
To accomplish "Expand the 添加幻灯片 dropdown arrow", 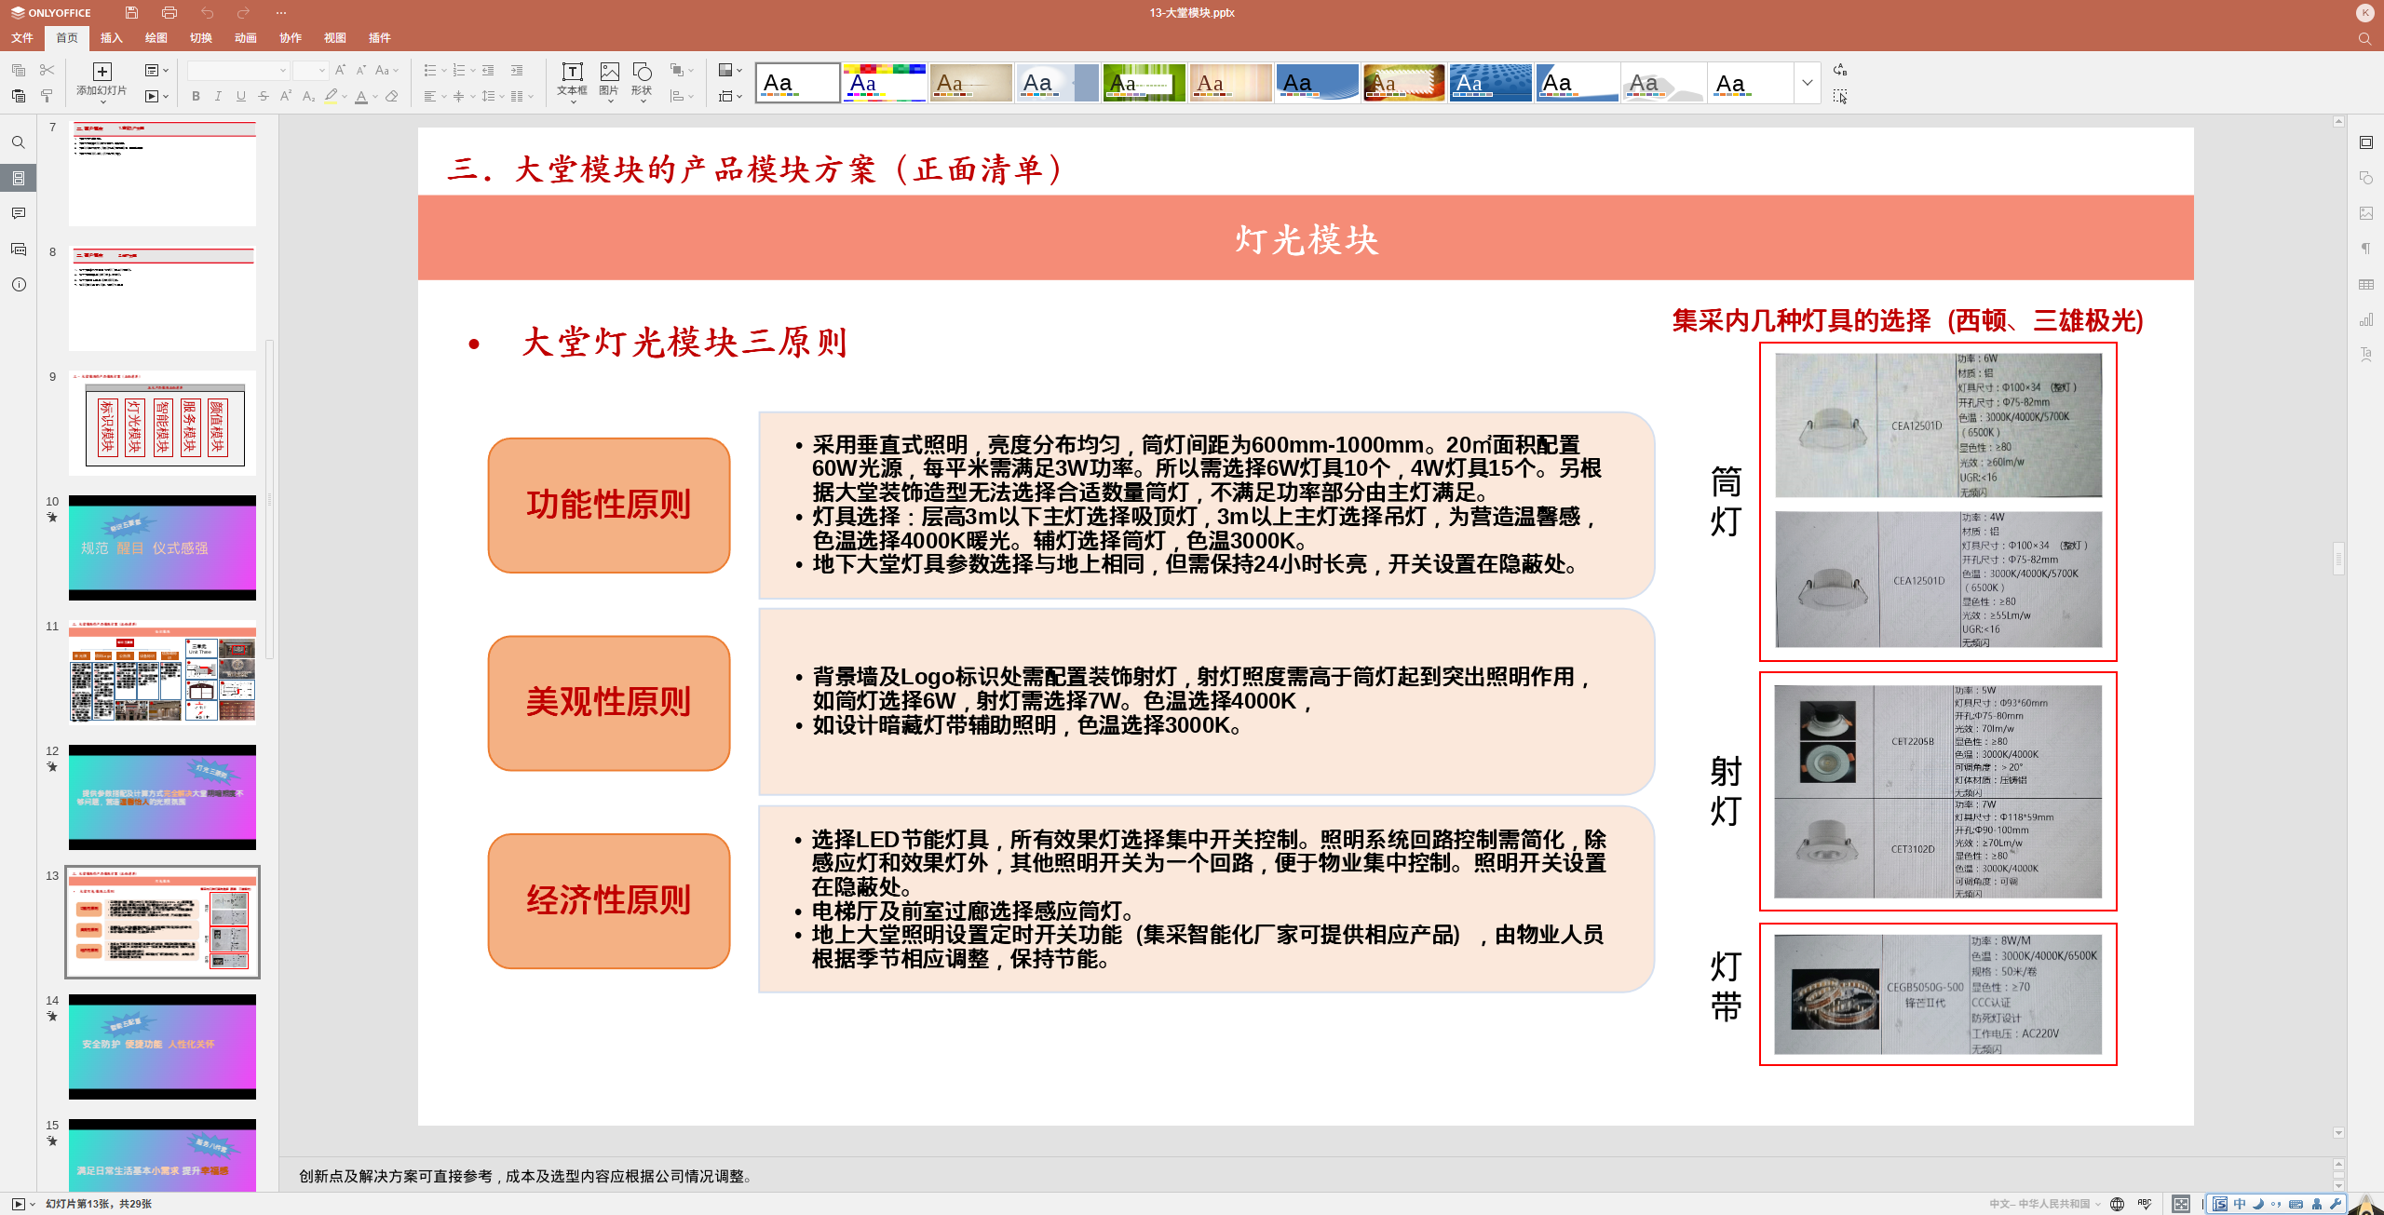I will coord(102,102).
